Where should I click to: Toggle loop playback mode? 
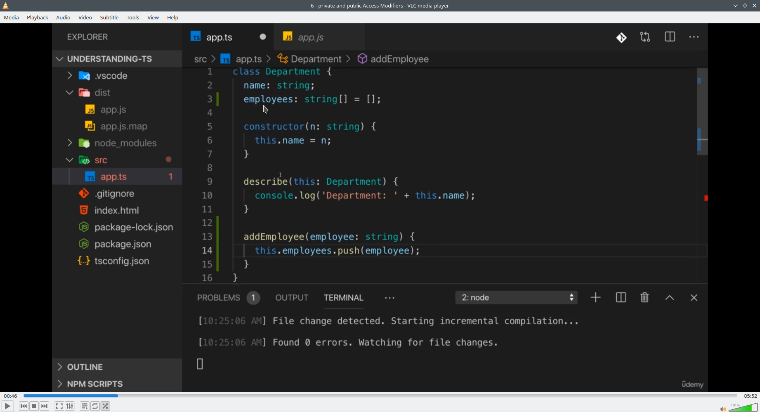[x=95, y=406]
